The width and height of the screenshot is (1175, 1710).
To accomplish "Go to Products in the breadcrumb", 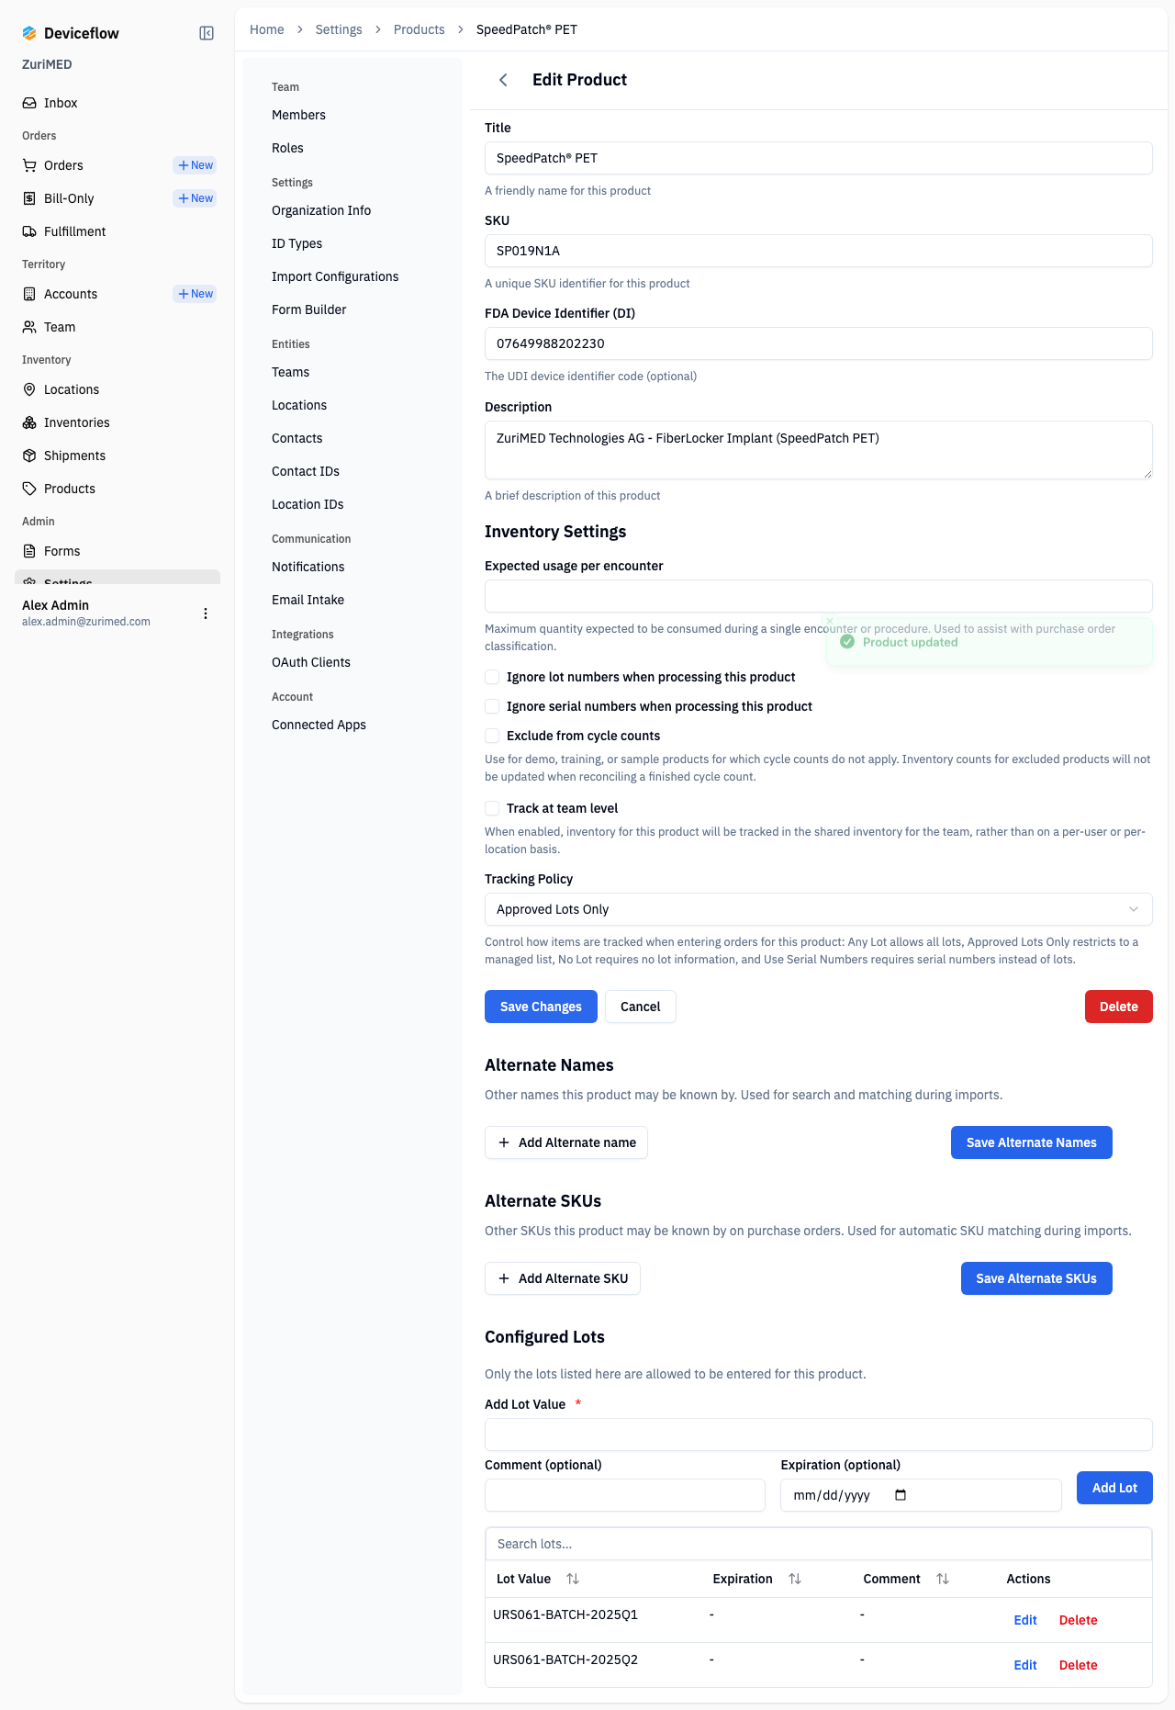I will [419, 29].
